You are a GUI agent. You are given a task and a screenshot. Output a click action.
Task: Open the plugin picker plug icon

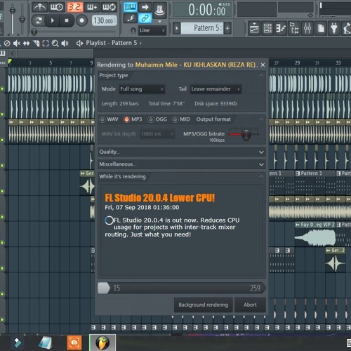tap(334, 29)
